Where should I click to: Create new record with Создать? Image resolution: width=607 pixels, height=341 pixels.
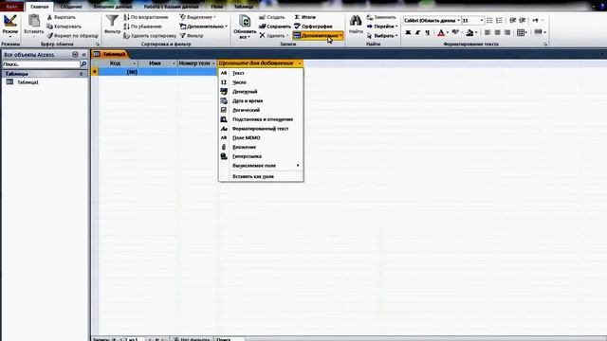[x=272, y=17]
